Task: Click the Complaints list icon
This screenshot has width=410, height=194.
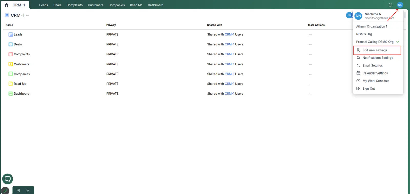Action: coord(11,54)
